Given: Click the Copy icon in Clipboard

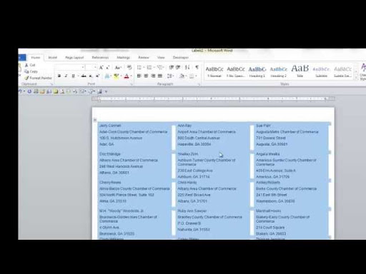Looking at the screenshot, I should point(31,71).
